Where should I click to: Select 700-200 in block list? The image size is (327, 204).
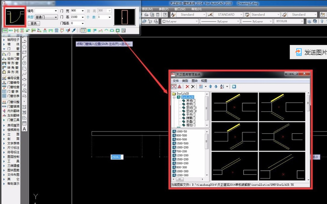[x=182, y=151]
